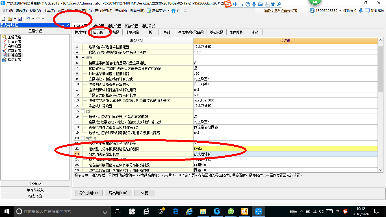The image size is (386, 217).
Task: Save the project with the floppy icon
Action: (x=20, y=18)
